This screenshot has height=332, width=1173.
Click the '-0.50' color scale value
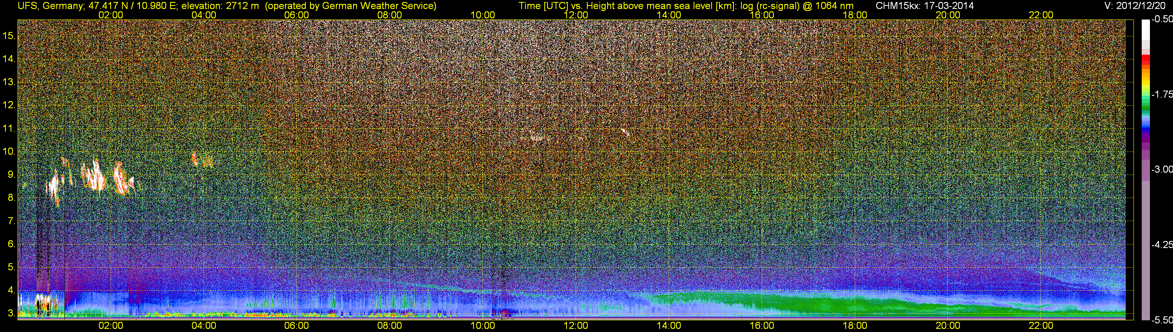tap(1162, 19)
